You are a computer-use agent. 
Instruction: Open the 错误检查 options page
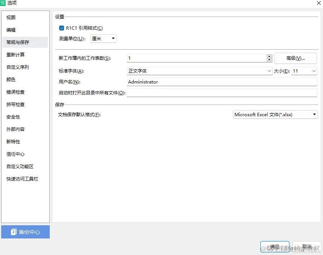click(x=25, y=92)
